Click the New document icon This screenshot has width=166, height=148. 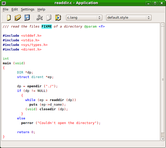click(x=9, y=18)
